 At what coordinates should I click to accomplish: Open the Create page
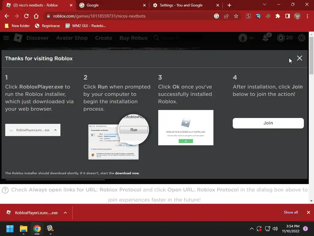(104, 38)
